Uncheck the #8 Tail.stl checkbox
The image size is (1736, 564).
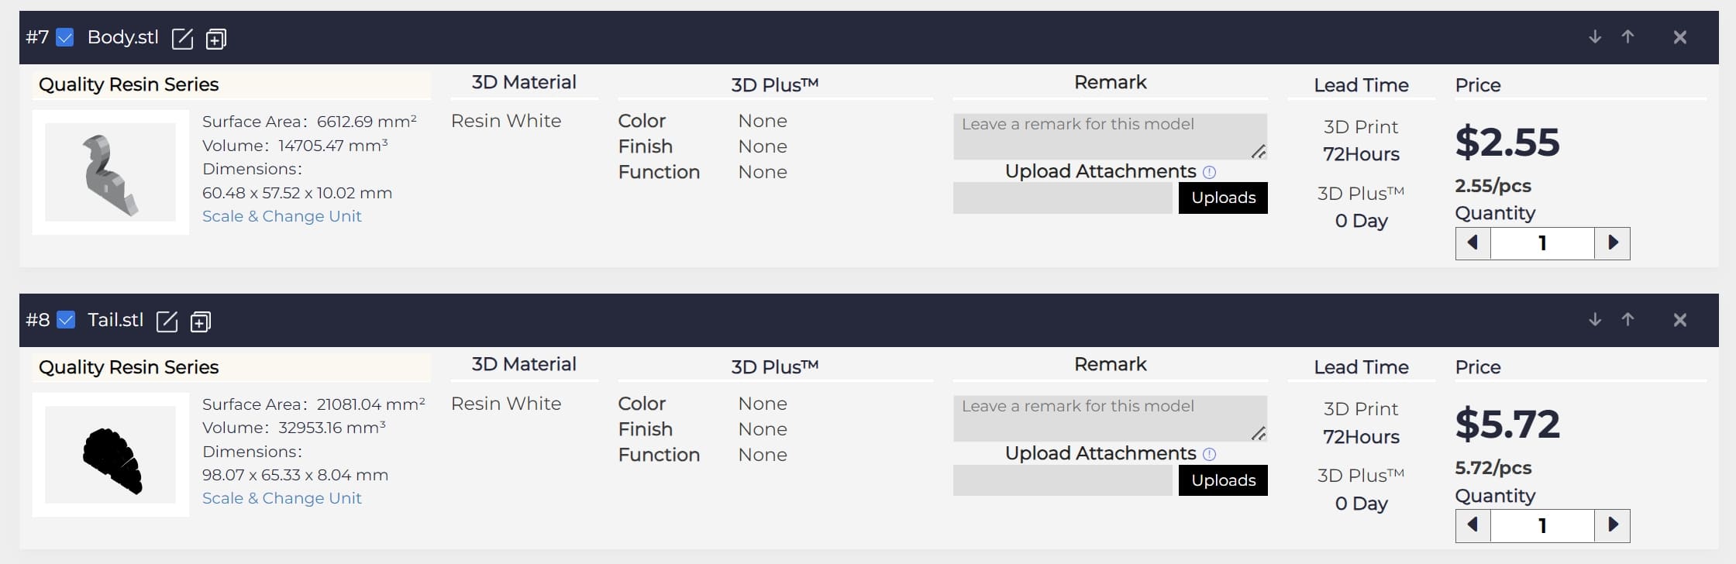click(66, 320)
